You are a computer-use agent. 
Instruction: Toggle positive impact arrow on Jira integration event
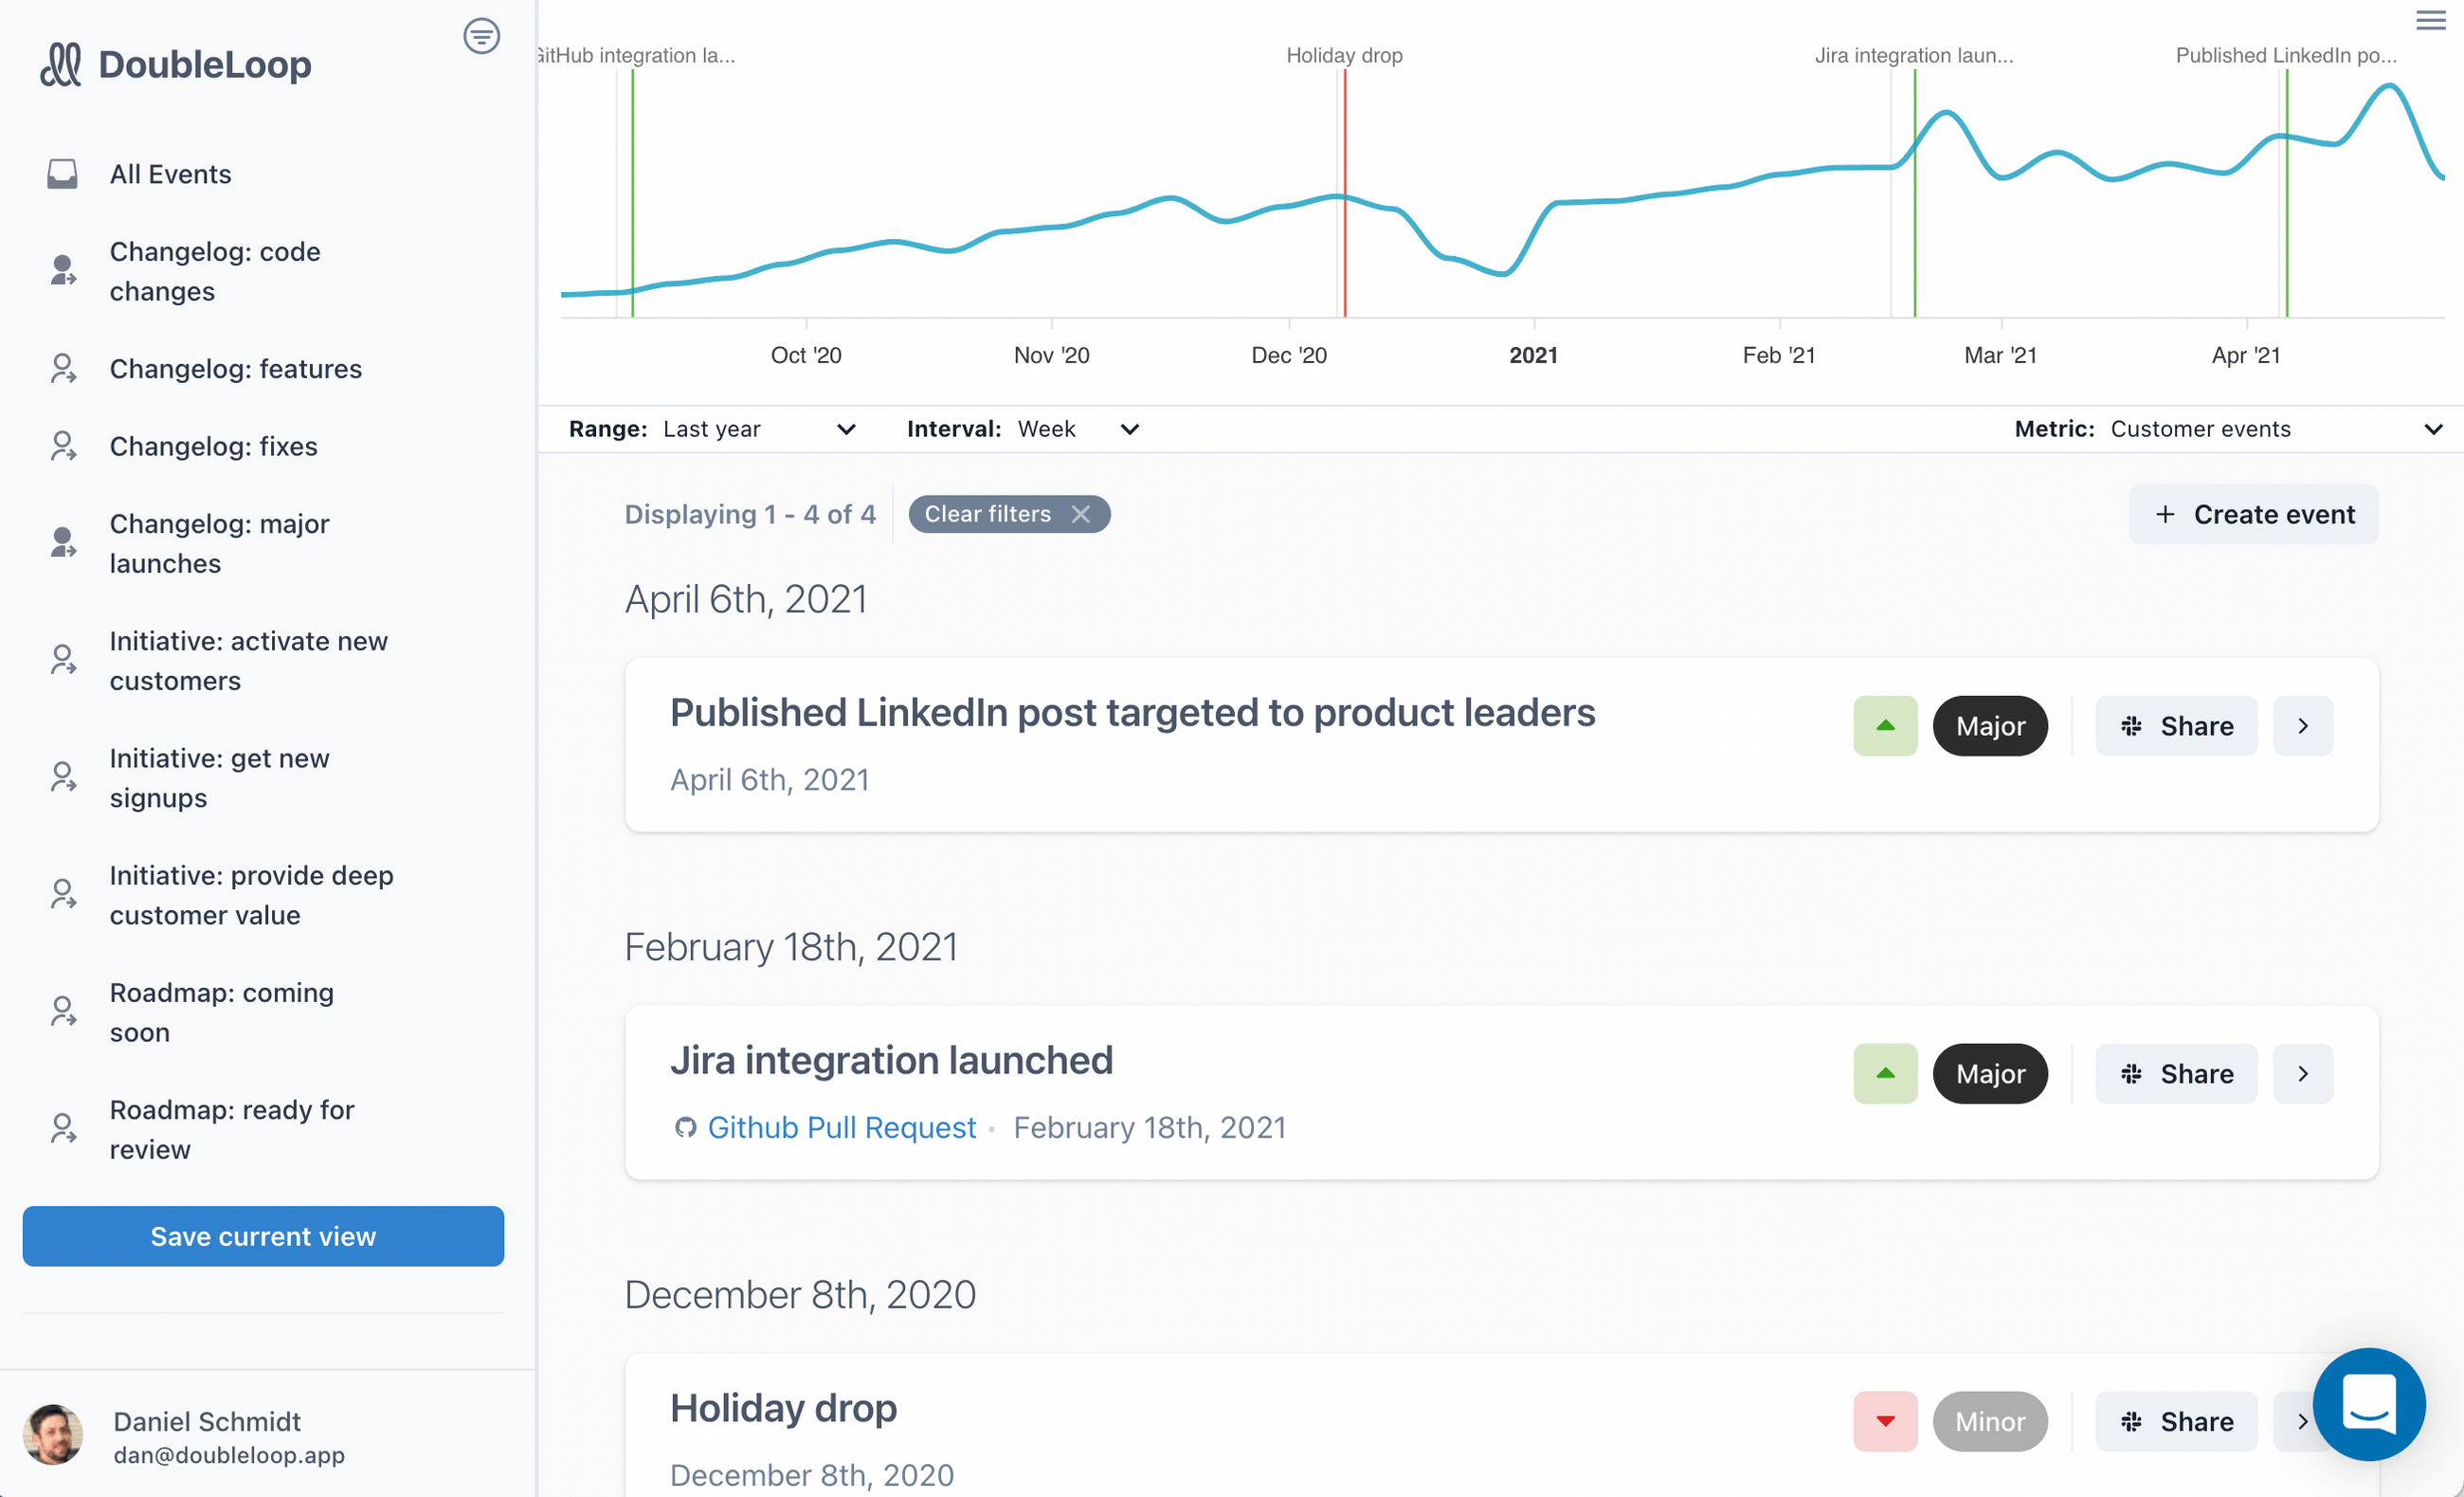(1884, 1072)
